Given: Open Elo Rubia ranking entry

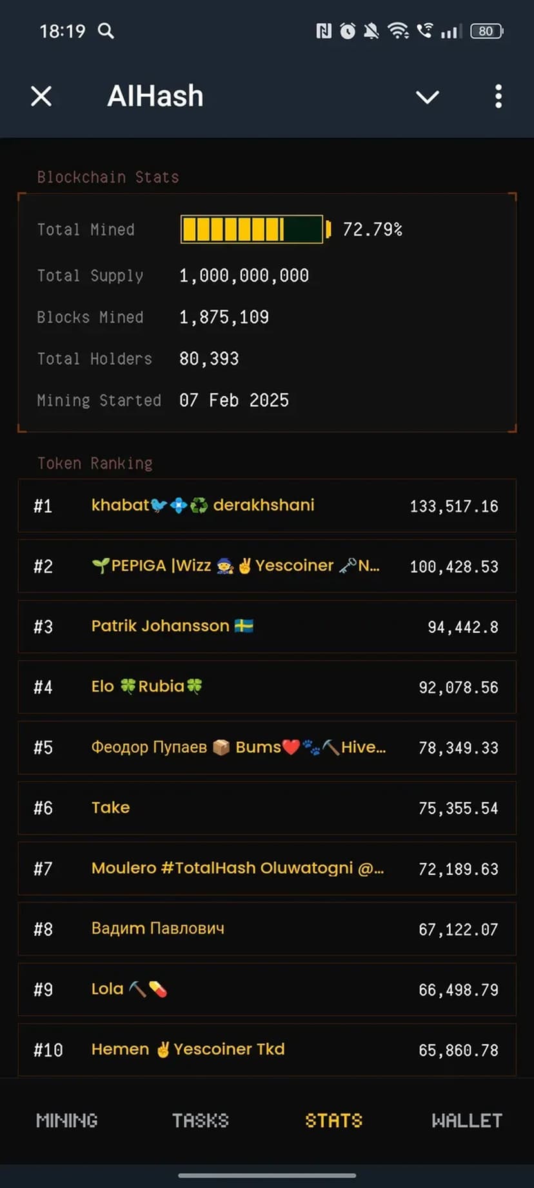Looking at the screenshot, I should [x=267, y=687].
